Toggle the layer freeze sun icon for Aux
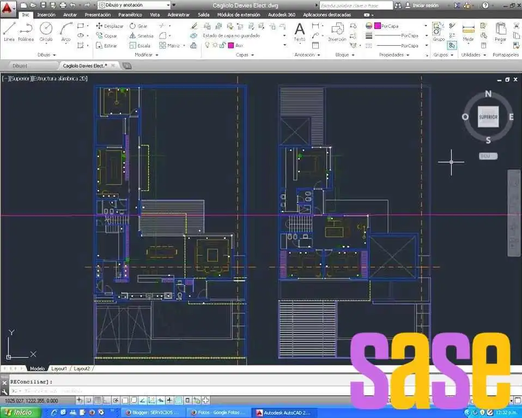The image size is (522, 418). click(x=215, y=45)
